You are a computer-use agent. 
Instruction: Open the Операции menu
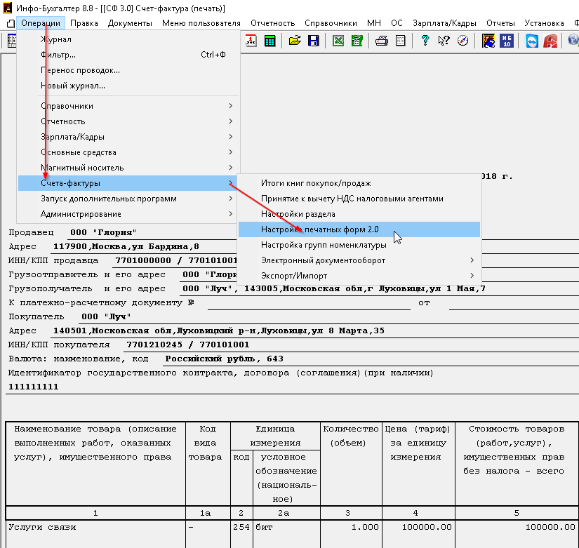click(x=41, y=23)
